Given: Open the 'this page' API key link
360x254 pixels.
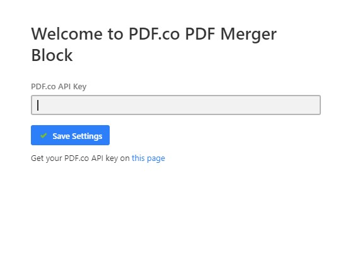Looking at the screenshot, I should click(x=148, y=158).
